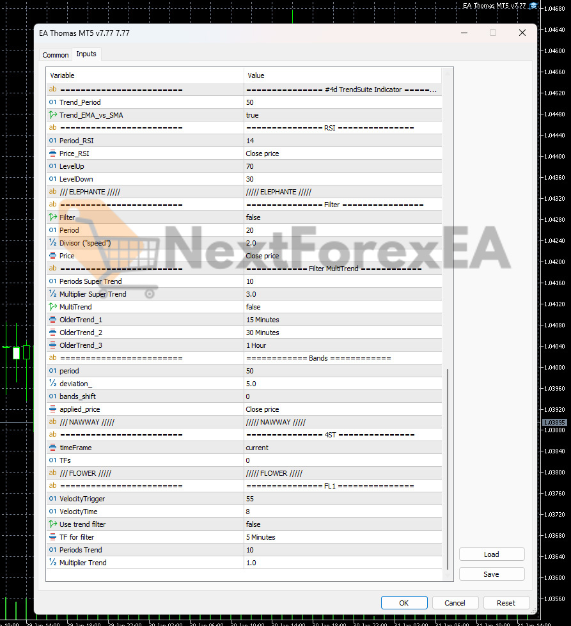Select the Inputs tab

coord(86,54)
